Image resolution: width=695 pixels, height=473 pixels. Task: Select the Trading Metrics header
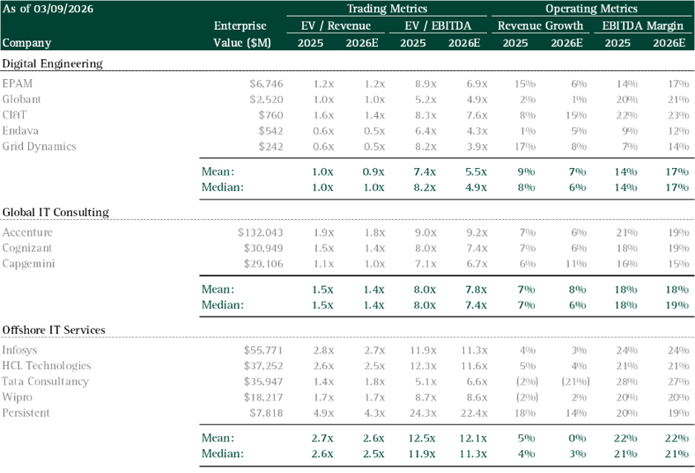point(385,8)
